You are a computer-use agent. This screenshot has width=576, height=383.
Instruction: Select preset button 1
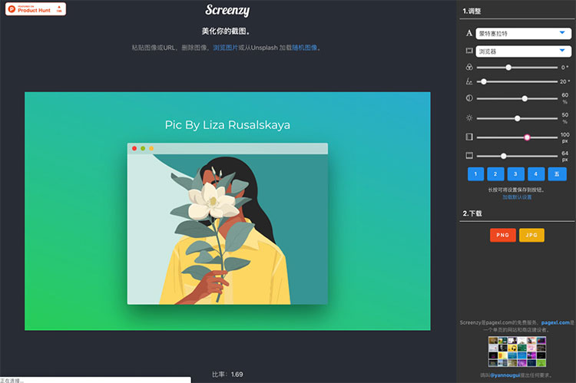[x=476, y=174]
